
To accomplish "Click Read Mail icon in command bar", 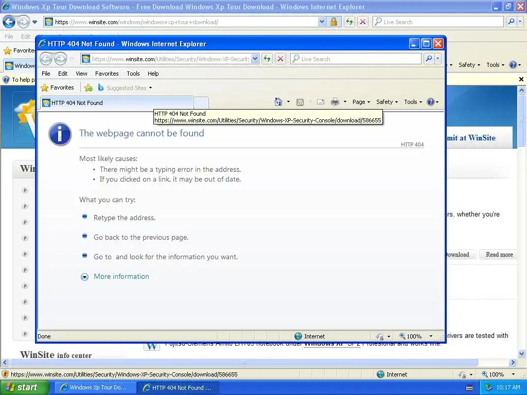I will 321,102.
